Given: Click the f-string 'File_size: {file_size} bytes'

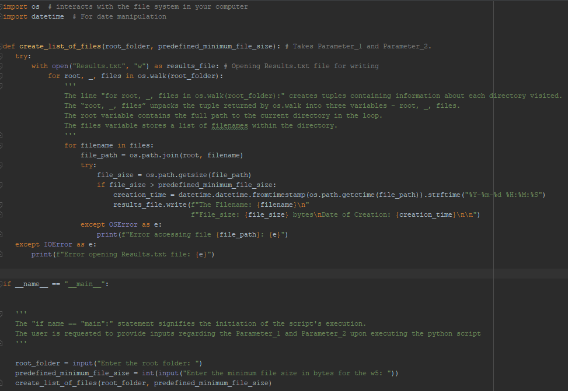Looking at the screenshot, I should [254, 215].
